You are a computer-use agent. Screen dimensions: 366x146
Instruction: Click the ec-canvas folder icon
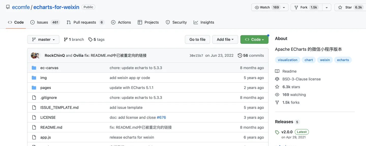[34, 68]
